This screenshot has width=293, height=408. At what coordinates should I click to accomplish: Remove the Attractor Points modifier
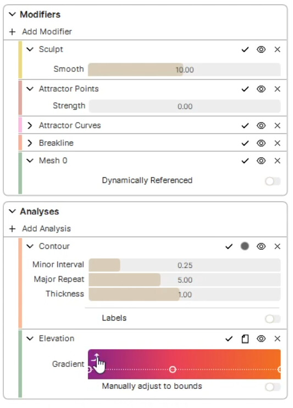pyautogui.click(x=277, y=89)
